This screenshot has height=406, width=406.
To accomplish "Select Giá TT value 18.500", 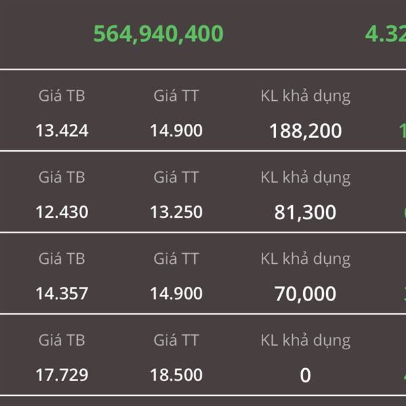I will (177, 375).
